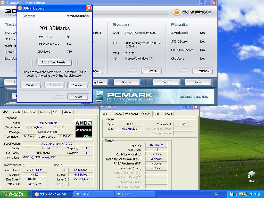The height and width of the screenshot is (198, 264).
Task: Open Memory tab in left CPU-Z window
Action: click(x=45, y=112)
